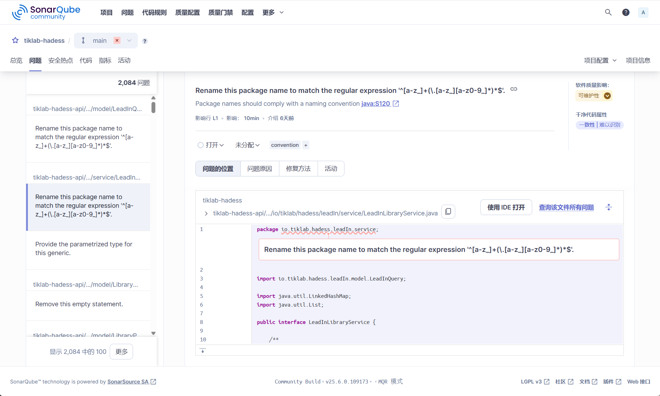This screenshot has height=396, width=660.
Task: Click the 一致性 | 难以识别 clean code badge
Action: [599, 125]
